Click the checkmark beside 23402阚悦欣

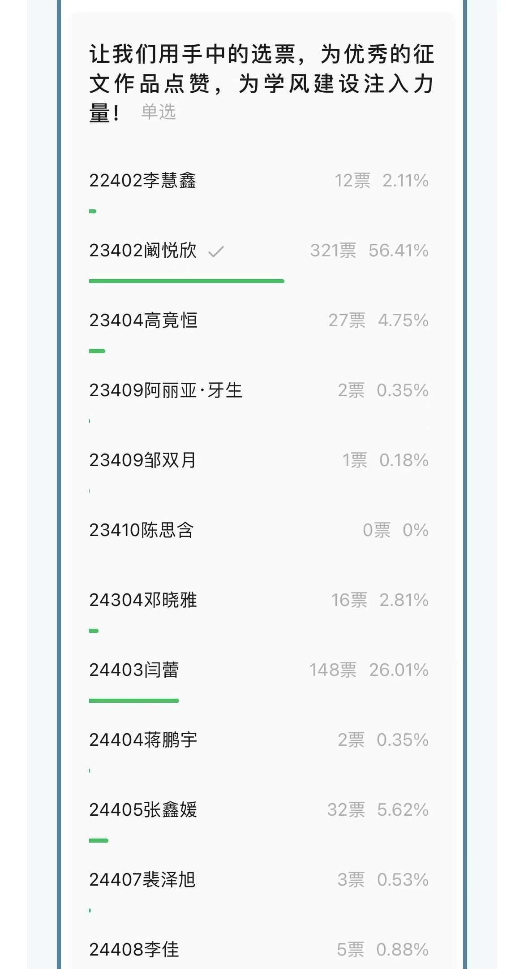pyautogui.click(x=216, y=251)
